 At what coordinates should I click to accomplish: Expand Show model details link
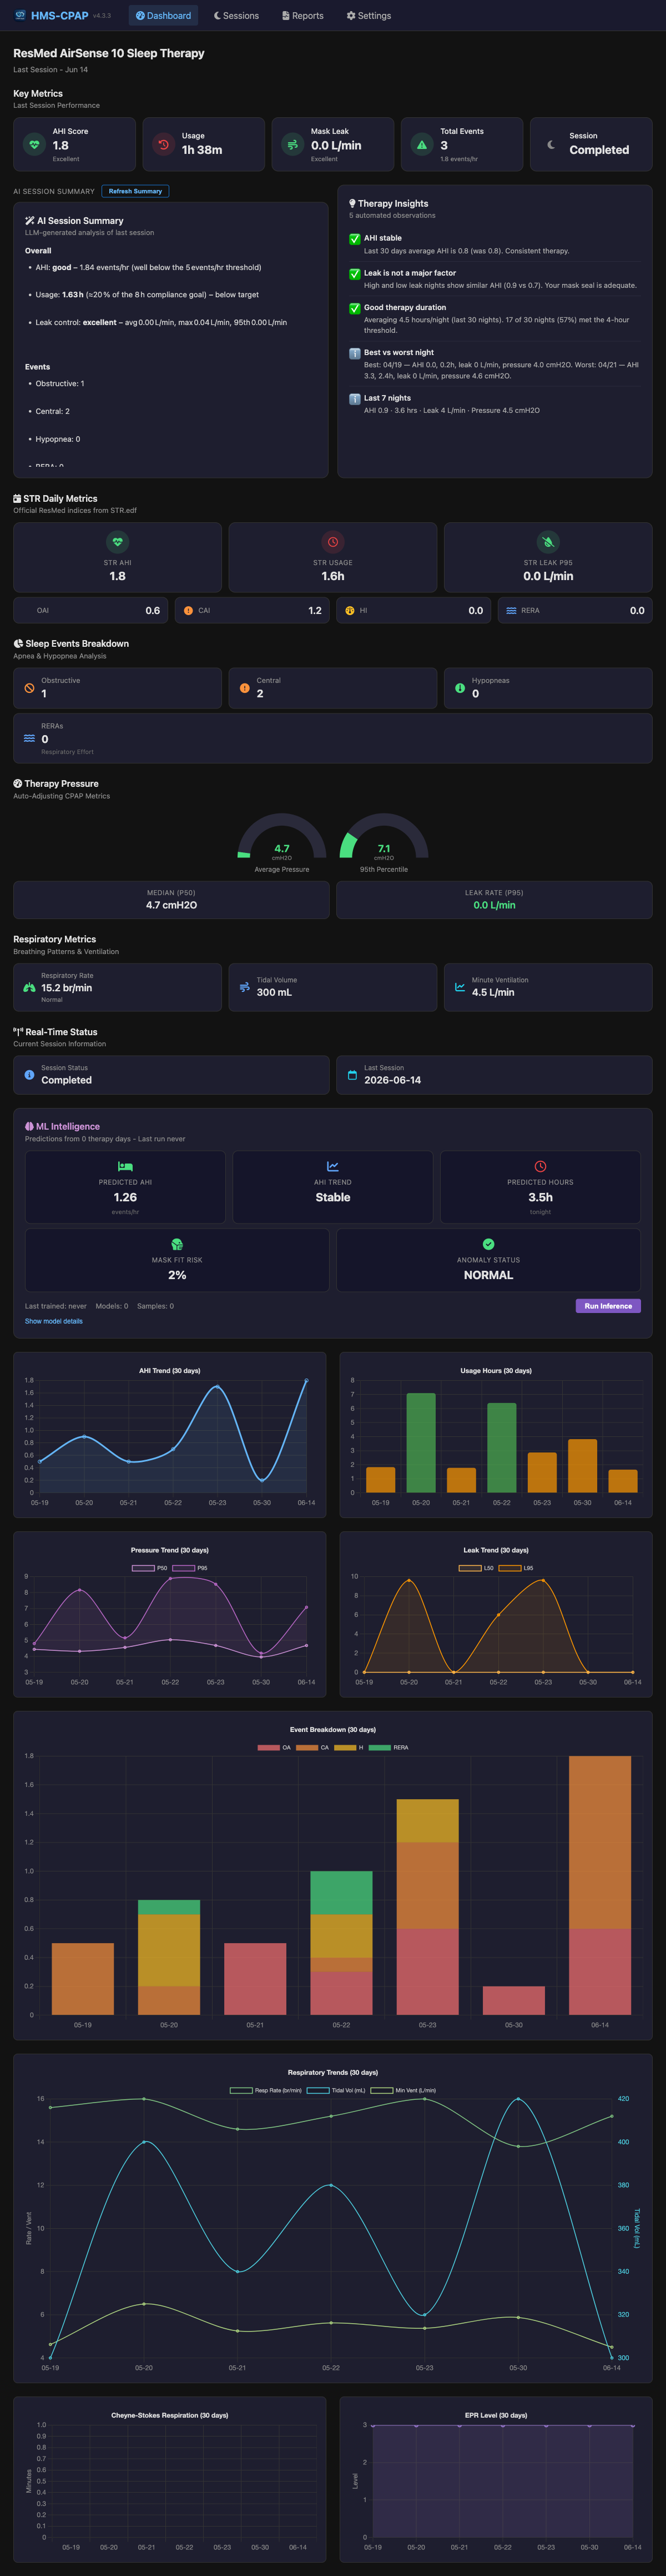coord(54,1321)
